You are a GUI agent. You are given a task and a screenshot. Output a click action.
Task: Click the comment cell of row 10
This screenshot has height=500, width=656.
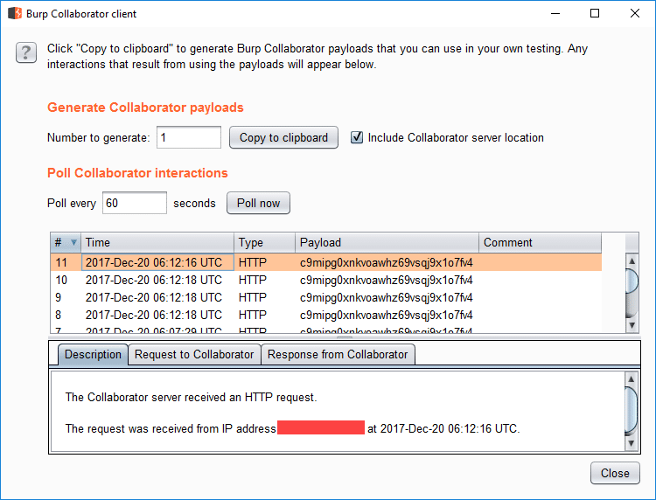point(541,280)
